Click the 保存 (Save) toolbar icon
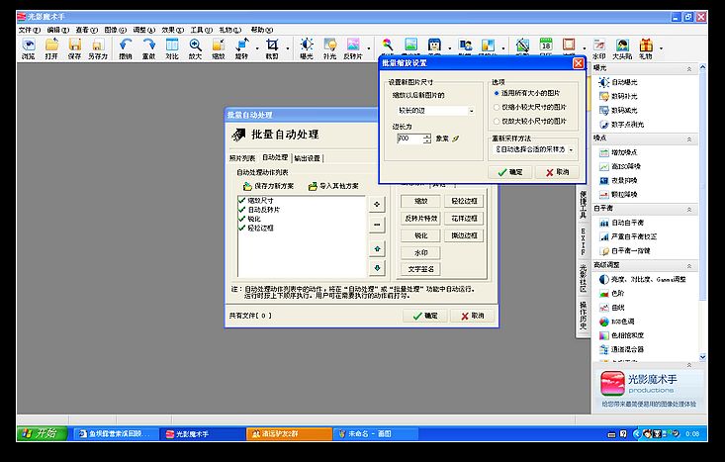The width and height of the screenshot is (725, 462). (74, 48)
